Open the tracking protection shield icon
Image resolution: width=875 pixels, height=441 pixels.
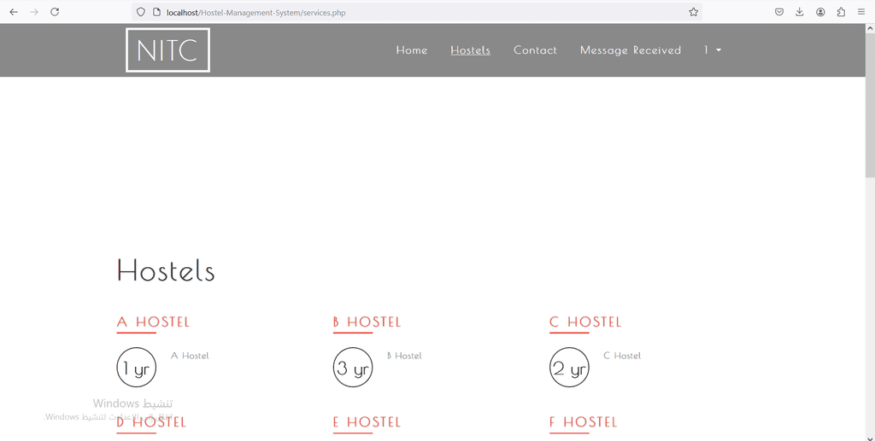point(141,12)
